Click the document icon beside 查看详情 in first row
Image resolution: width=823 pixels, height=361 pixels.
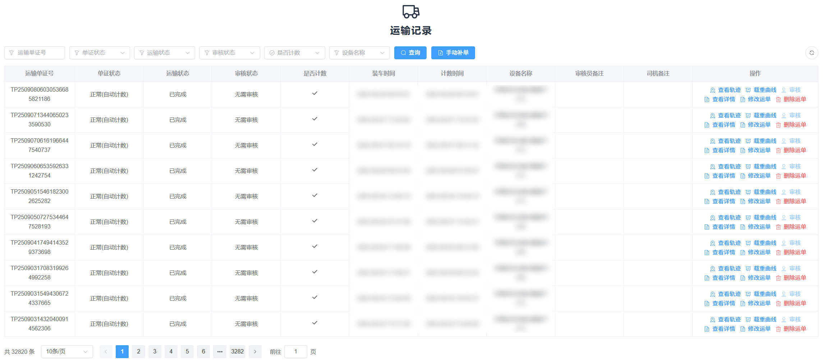pos(707,99)
